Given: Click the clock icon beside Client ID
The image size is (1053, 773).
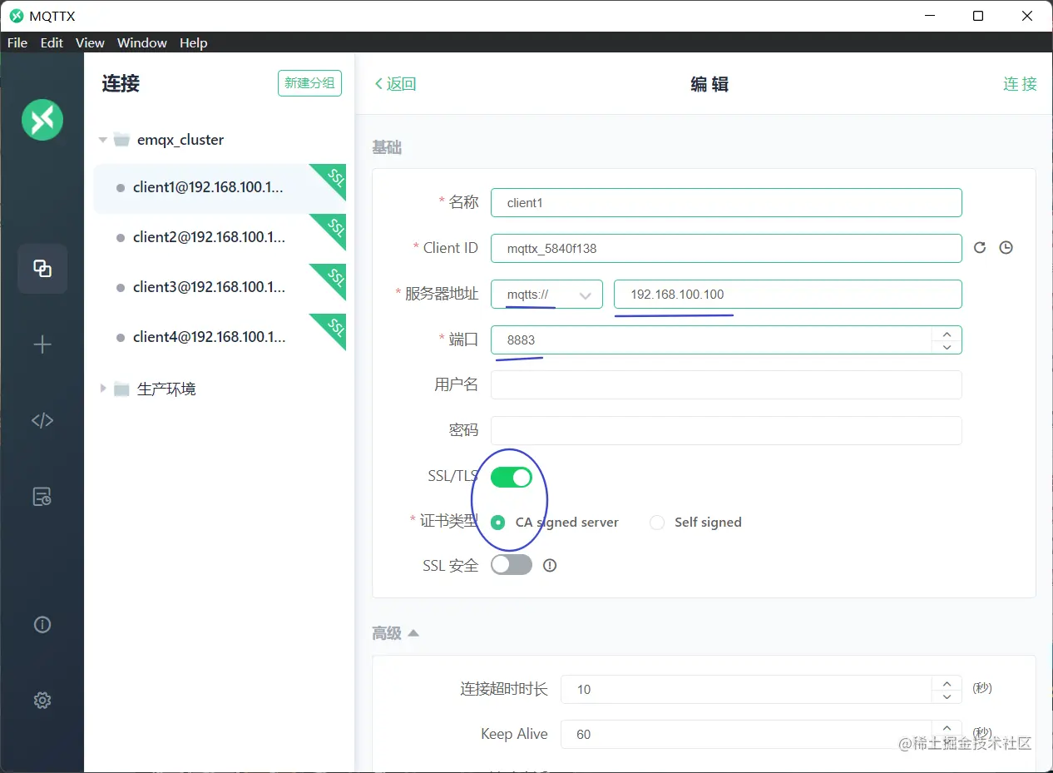Looking at the screenshot, I should tap(1006, 247).
